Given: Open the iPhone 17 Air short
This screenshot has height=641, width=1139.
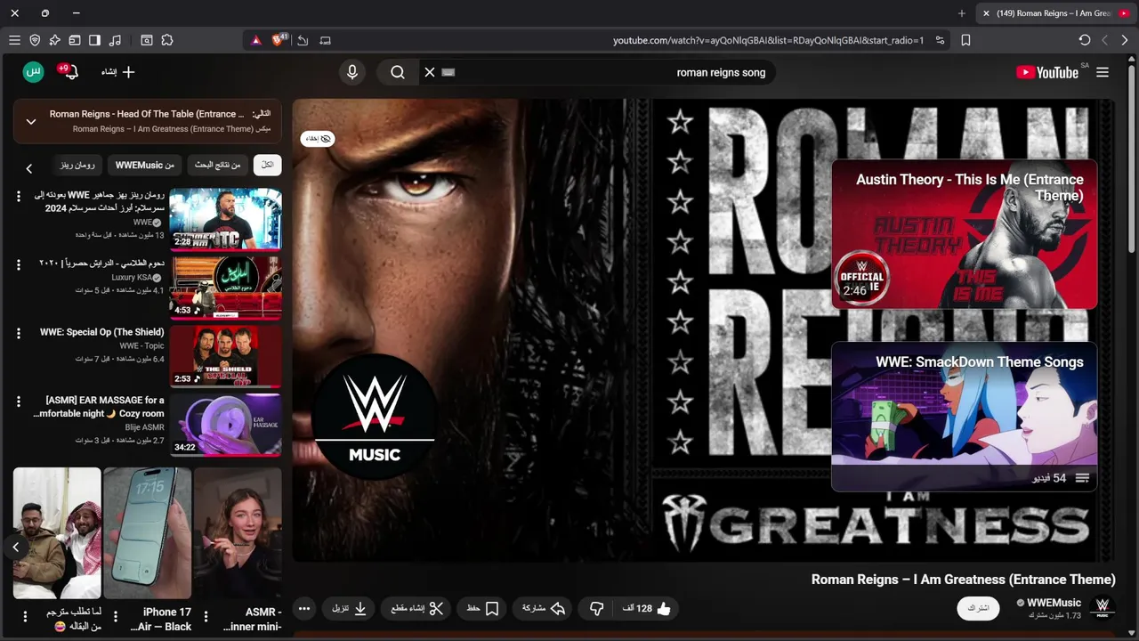Looking at the screenshot, I should pos(148,533).
